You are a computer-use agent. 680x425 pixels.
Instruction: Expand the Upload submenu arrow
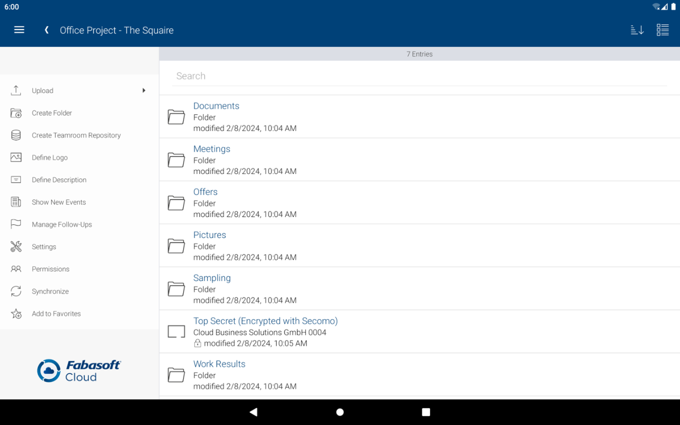[144, 91]
